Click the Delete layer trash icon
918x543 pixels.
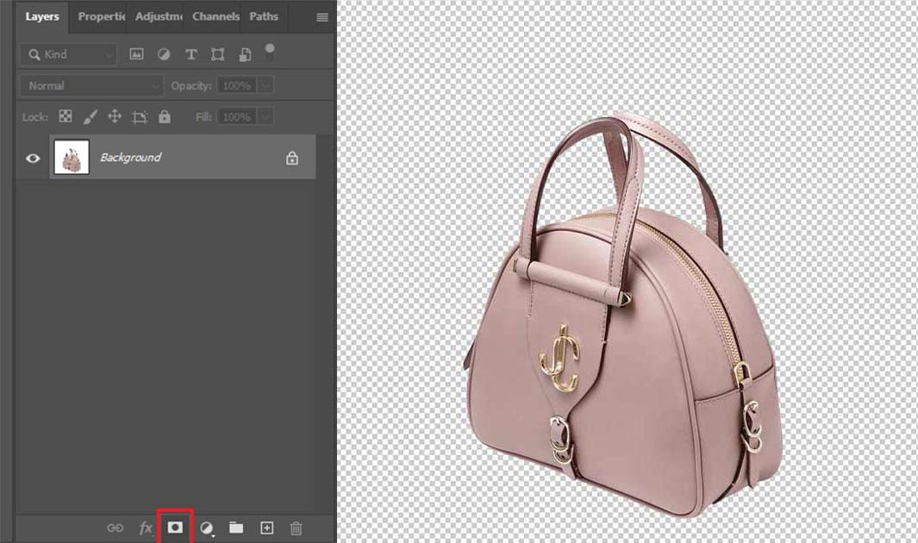coord(296,528)
